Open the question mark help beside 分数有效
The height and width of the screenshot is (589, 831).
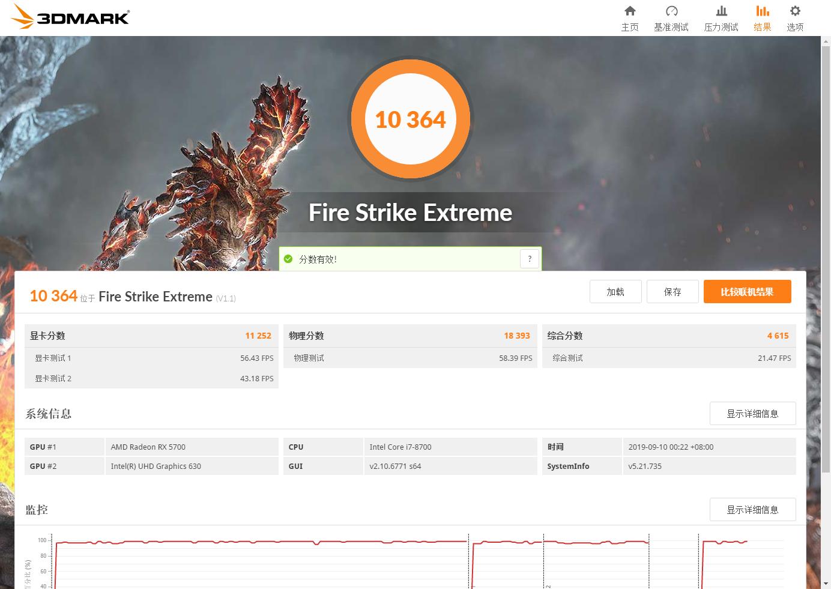pos(529,258)
